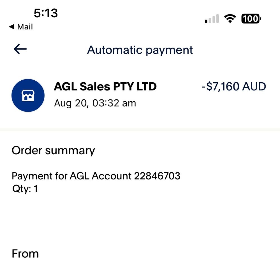
Task: Tap the Automatic payment page title
Action: click(x=140, y=50)
